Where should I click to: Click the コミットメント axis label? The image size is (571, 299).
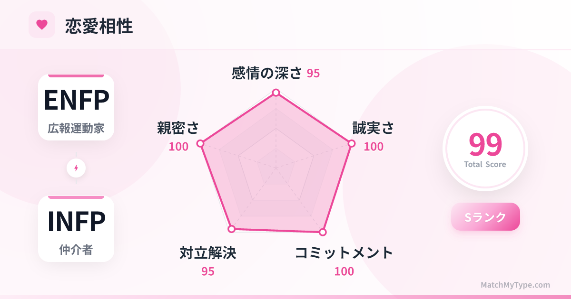(x=344, y=253)
